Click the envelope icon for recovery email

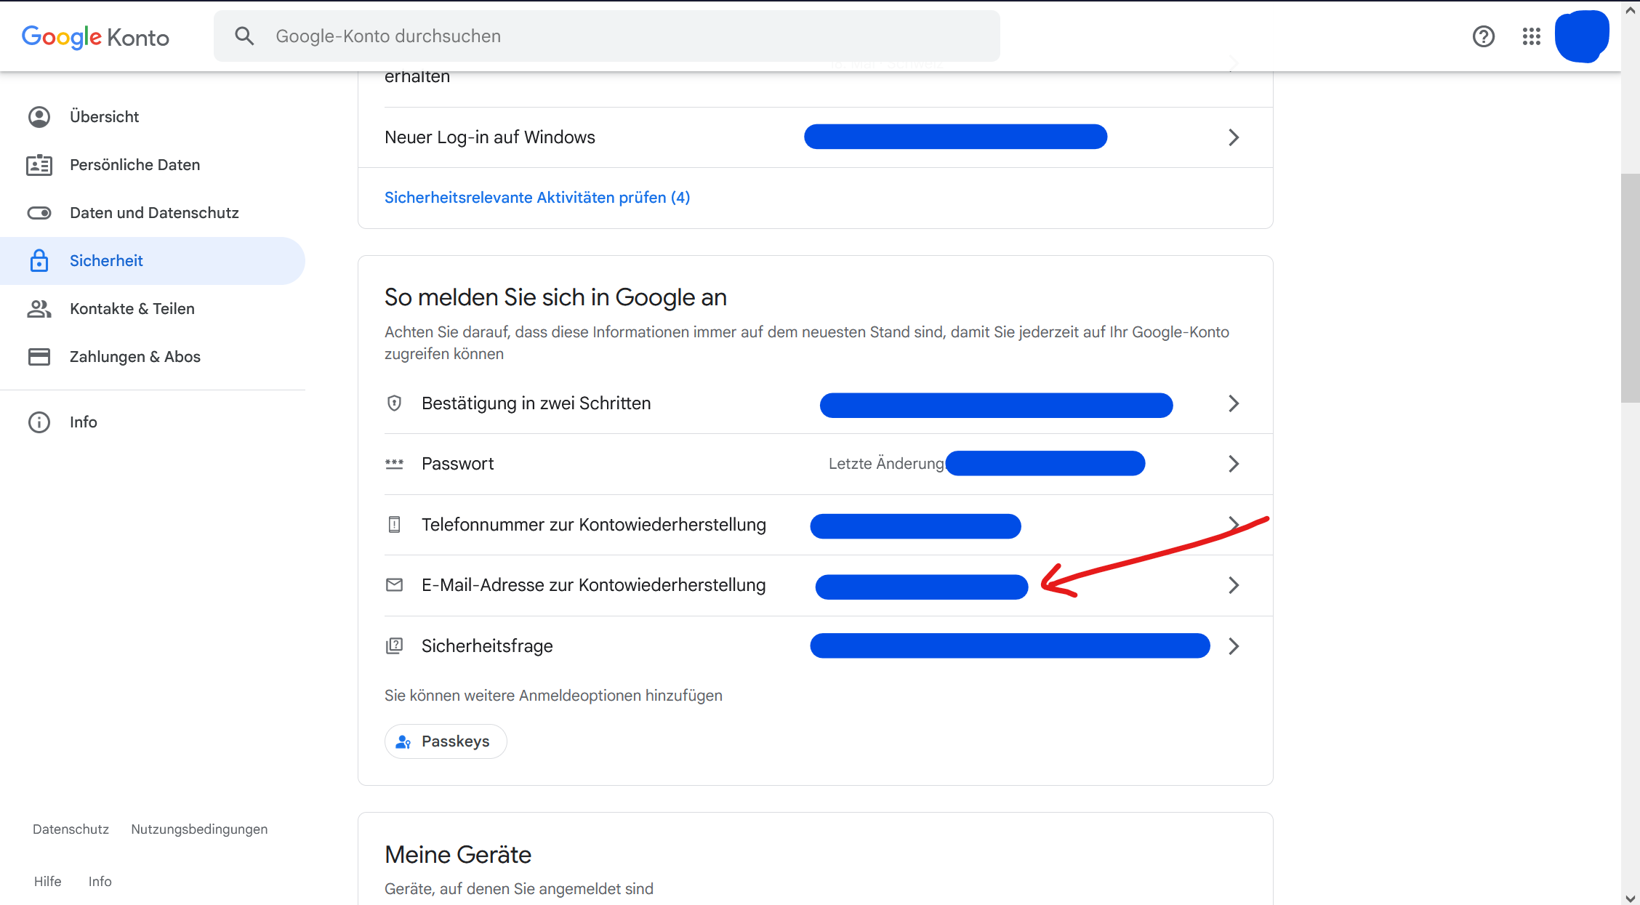pos(394,585)
